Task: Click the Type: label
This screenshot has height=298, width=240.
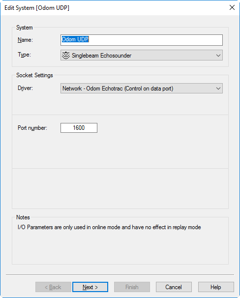Action: point(24,55)
